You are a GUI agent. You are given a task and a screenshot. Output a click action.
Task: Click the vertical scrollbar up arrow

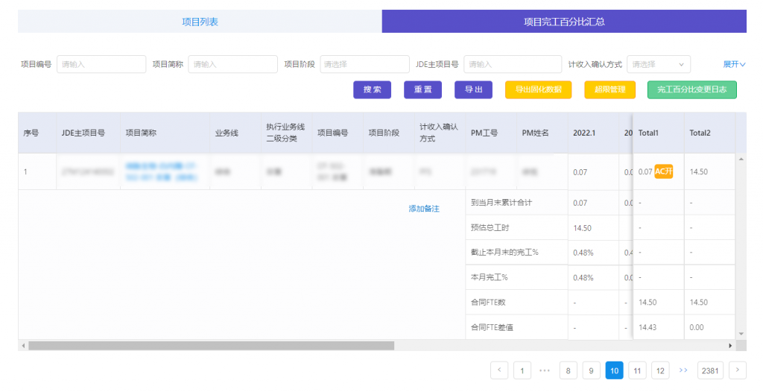click(x=741, y=159)
